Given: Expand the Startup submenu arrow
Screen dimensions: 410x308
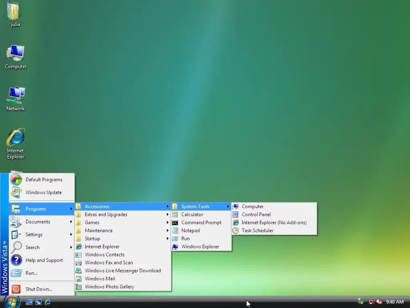Looking at the screenshot, I should point(167,239).
